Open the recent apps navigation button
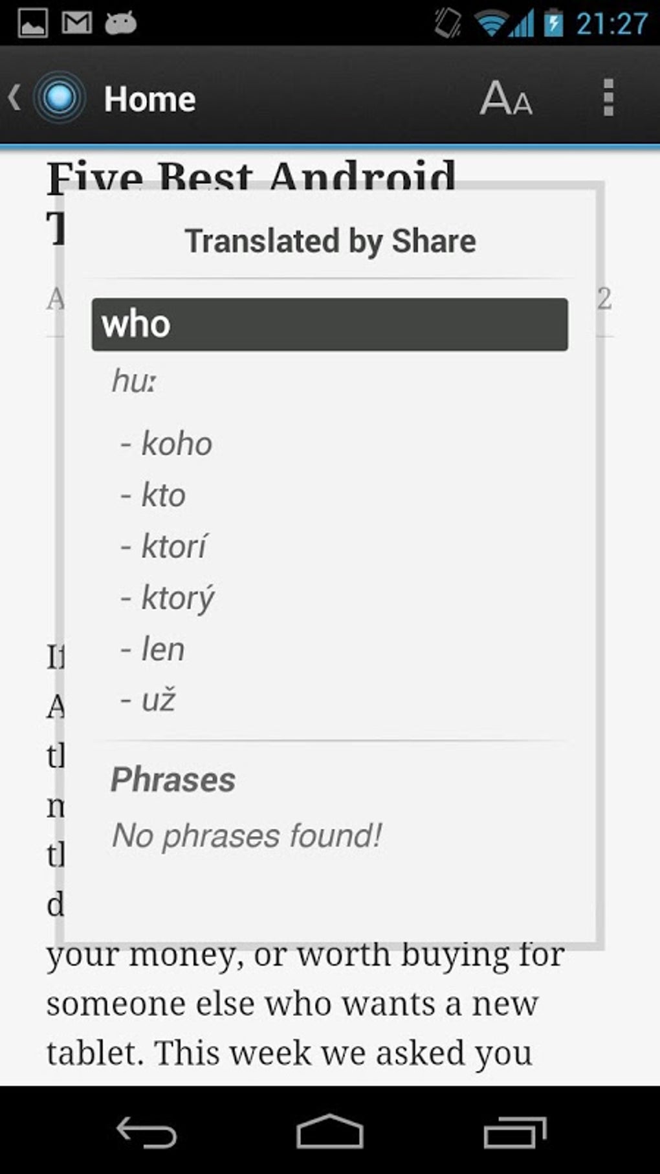Viewport: 660px width, 1174px height. 515,1133
